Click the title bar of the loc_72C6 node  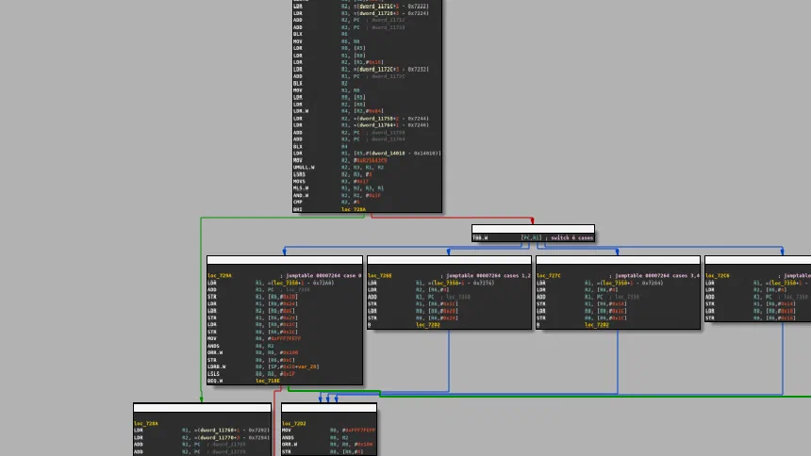point(758,260)
